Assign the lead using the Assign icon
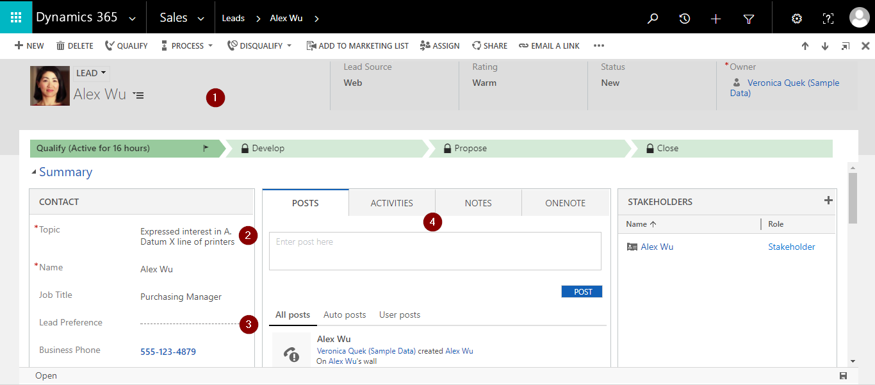Screen dimensions: 875x385 (439, 45)
